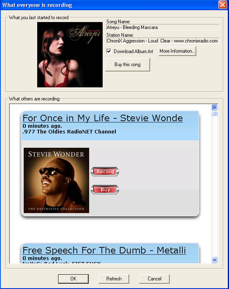This screenshot has width=229, height=289.
Task: Click the Buy this song button
Action: (x=128, y=64)
